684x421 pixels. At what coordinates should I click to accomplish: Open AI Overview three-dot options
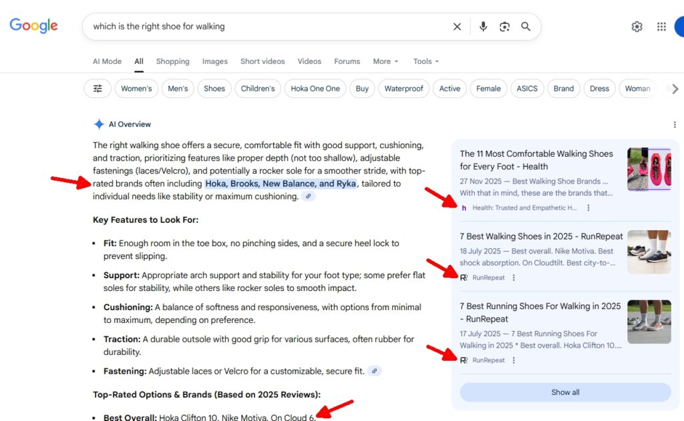(675, 125)
